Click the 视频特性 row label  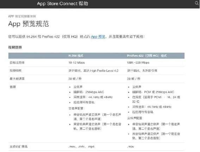point(16,70)
